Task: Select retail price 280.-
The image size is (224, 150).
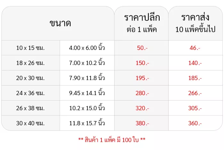Action: point(142,93)
